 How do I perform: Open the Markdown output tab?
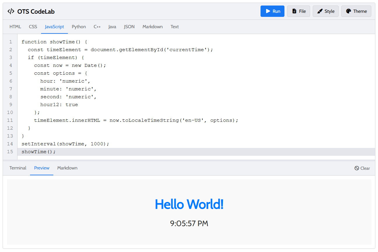pyautogui.click(x=67, y=168)
